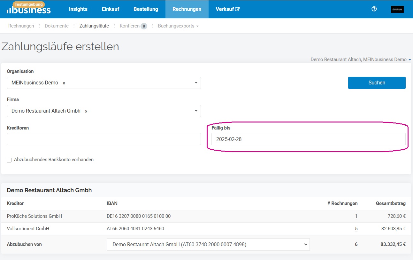Click the Gesamtbetrag column header
413x260 pixels.
pos(391,203)
